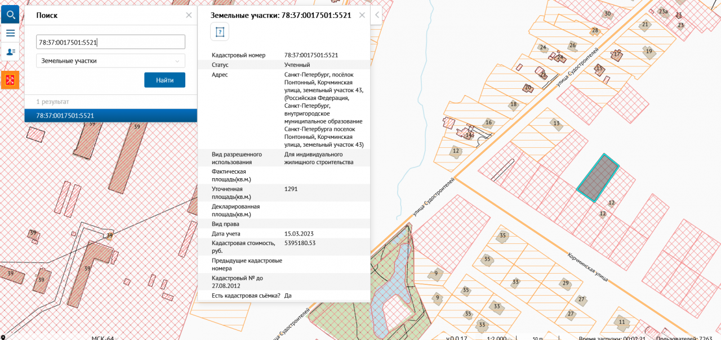
Task: Click building number 19 on the map
Action: 649,51
